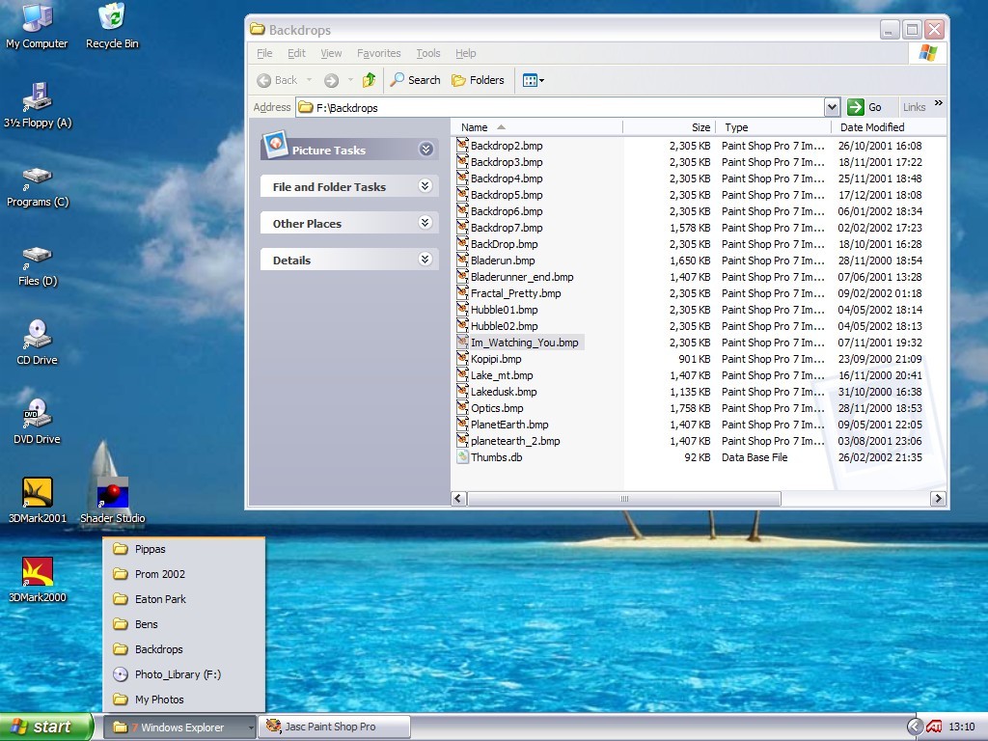The height and width of the screenshot is (741, 988).
Task: Select the Hubble01.bmp file icon
Action: [462, 309]
